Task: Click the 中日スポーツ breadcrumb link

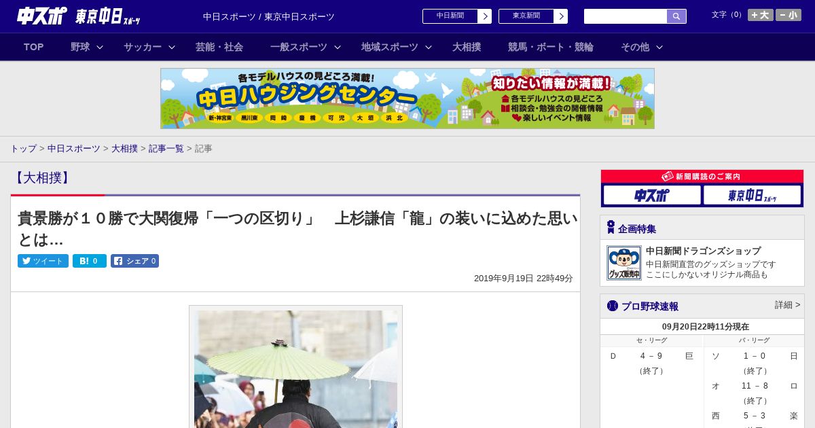Action: pyautogui.click(x=74, y=148)
